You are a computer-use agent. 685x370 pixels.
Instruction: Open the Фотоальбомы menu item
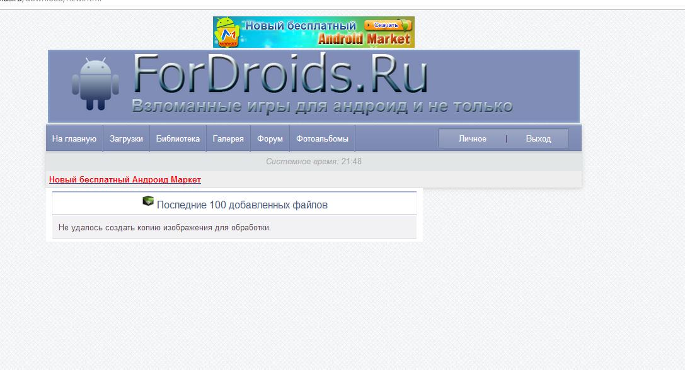click(323, 138)
